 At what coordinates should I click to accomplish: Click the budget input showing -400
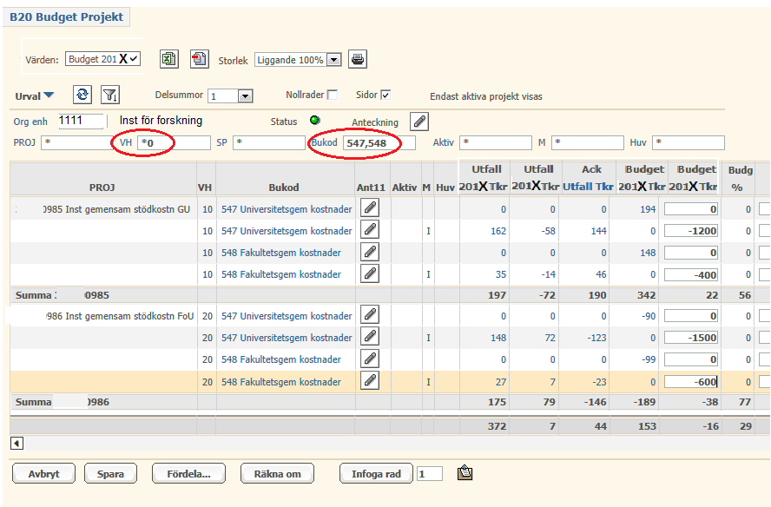pyautogui.click(x=691, y=274)
